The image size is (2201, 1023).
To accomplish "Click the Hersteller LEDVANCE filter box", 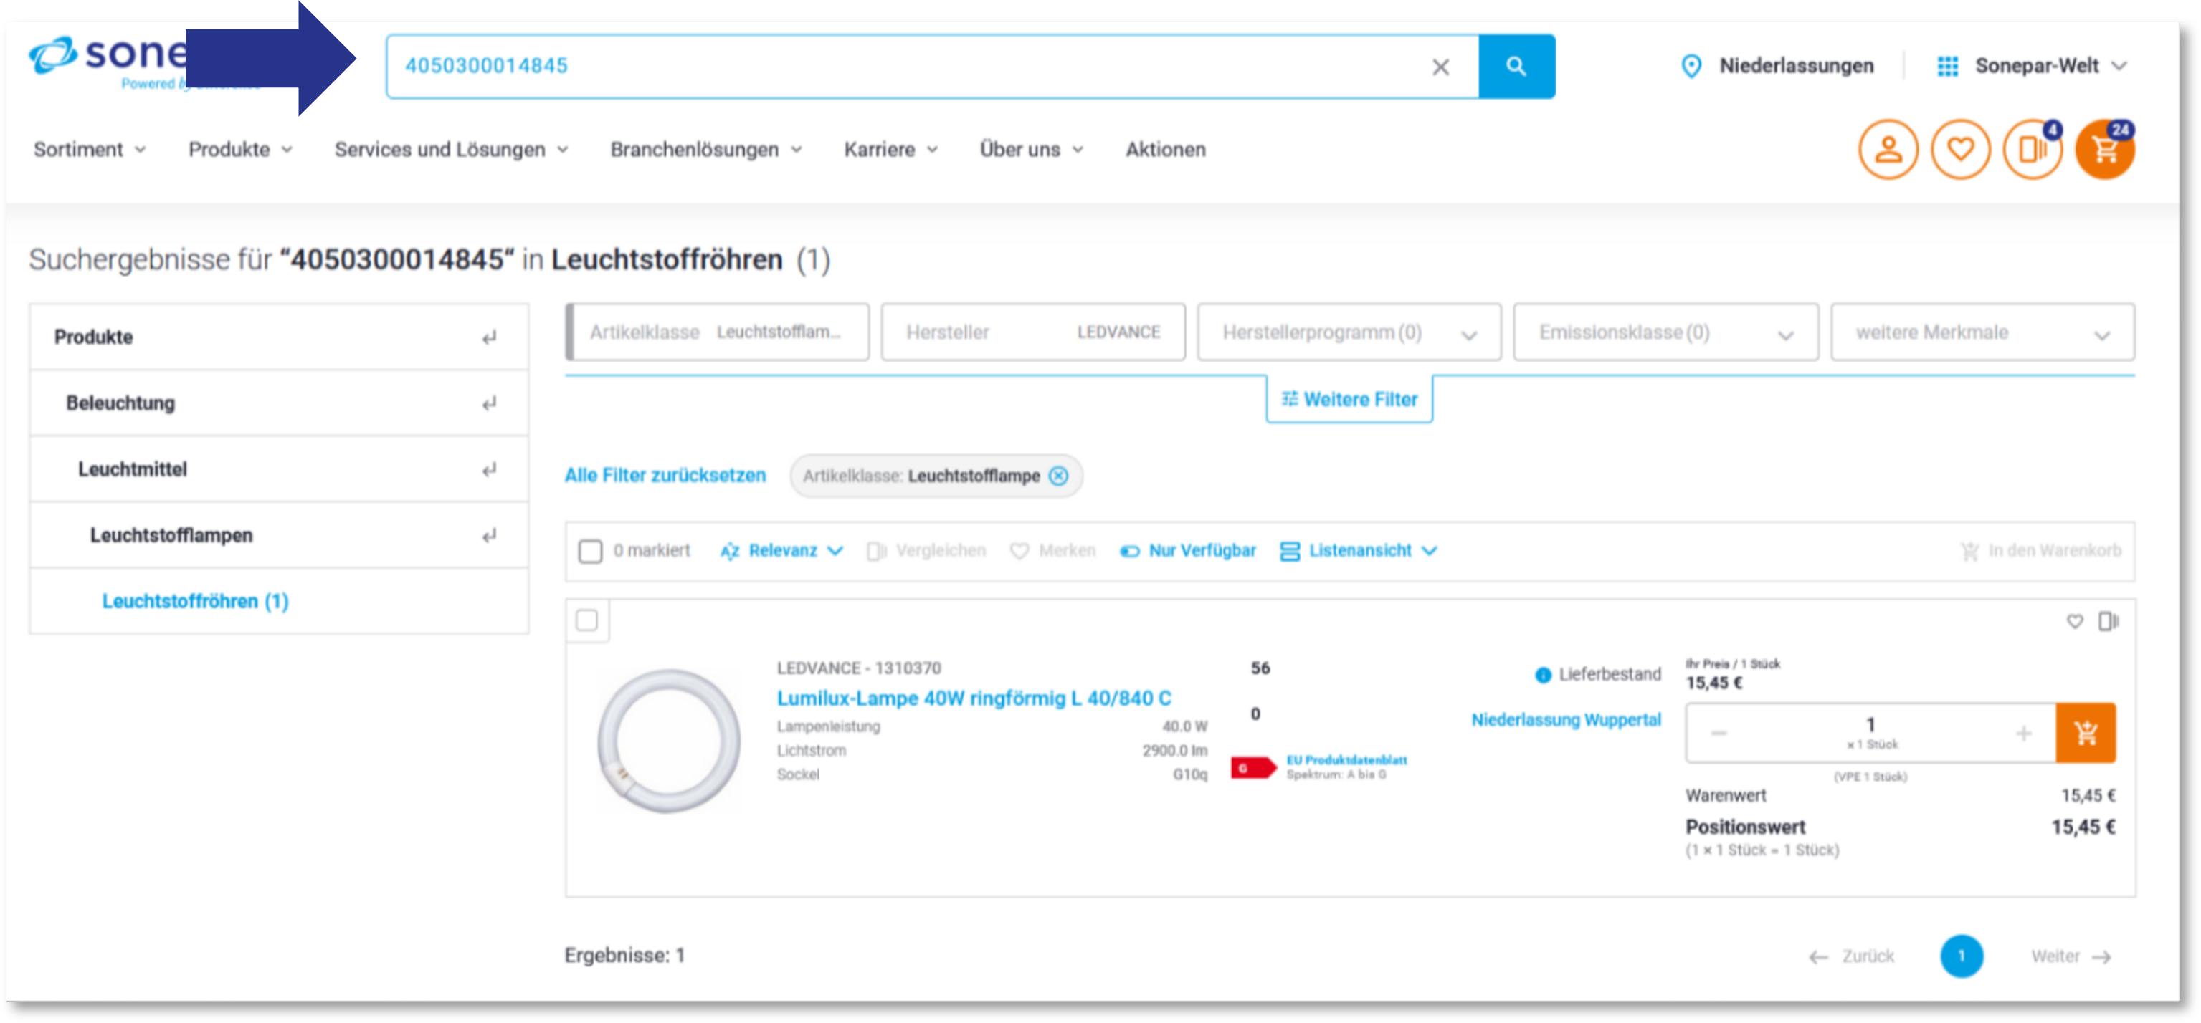I will pyautogui.click(x=1033, y=332).
